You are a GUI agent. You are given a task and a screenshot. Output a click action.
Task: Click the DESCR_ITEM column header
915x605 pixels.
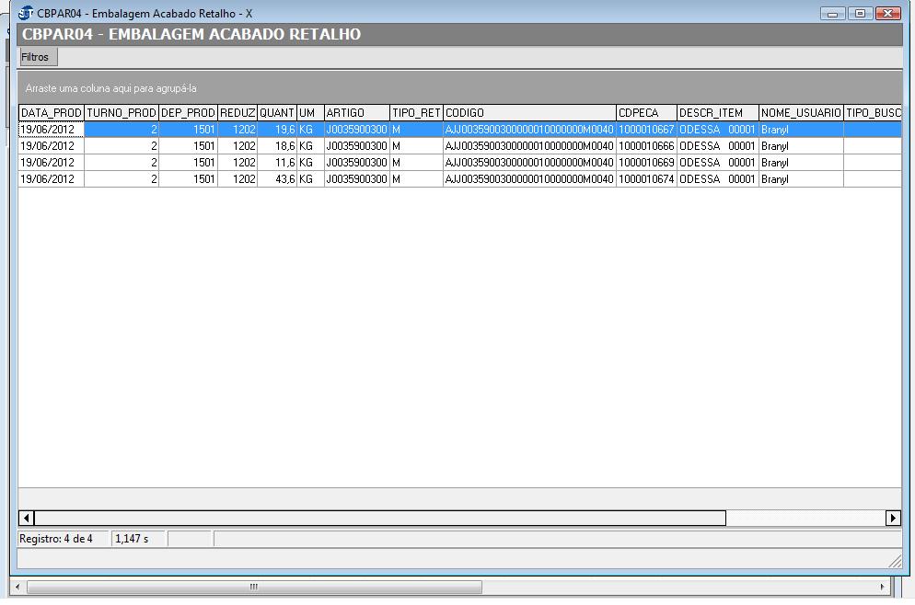click(x=717, y=113)
